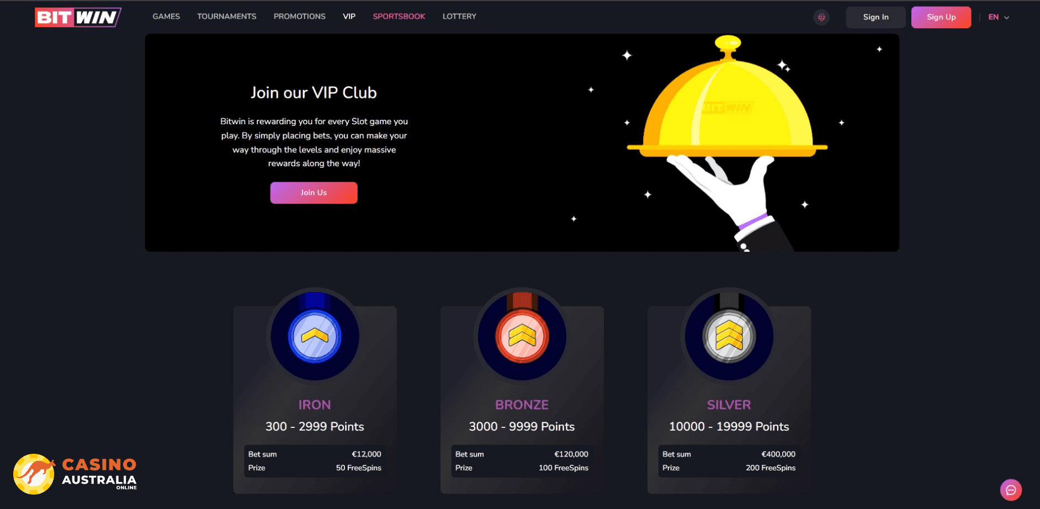Go to the Tournaments page
This screenshot has width=1040, height=509.
click(227, 17)
